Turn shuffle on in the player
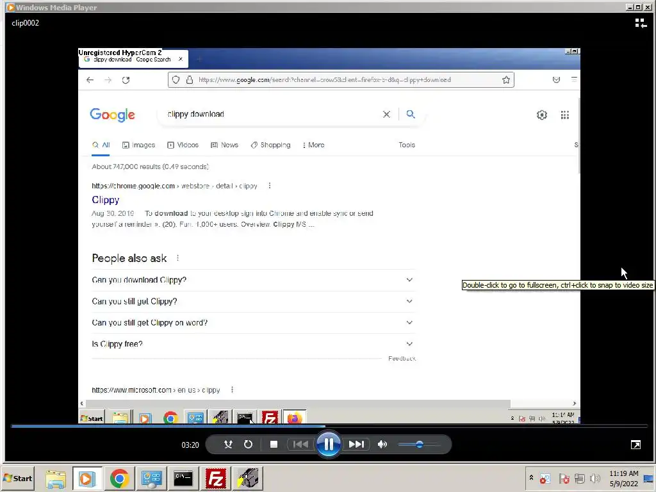This screenshot has height=492, width=656. click(x=228, y=445)
